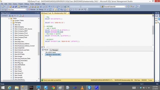
Task: Click the Object Explorer Details red icon
Action: [23, 16]
